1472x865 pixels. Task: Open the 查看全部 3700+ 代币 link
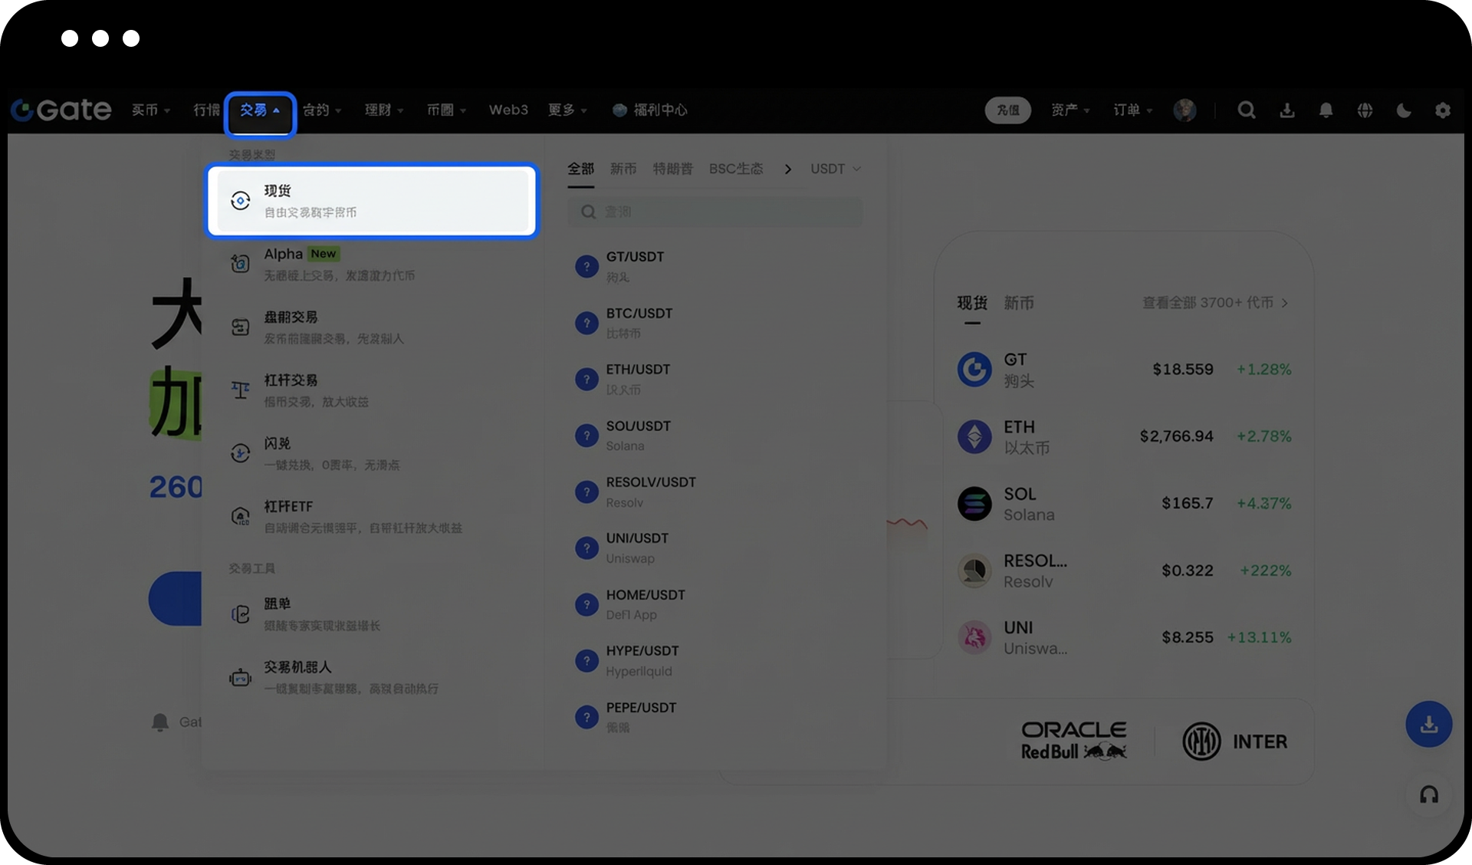point(1214,303)
